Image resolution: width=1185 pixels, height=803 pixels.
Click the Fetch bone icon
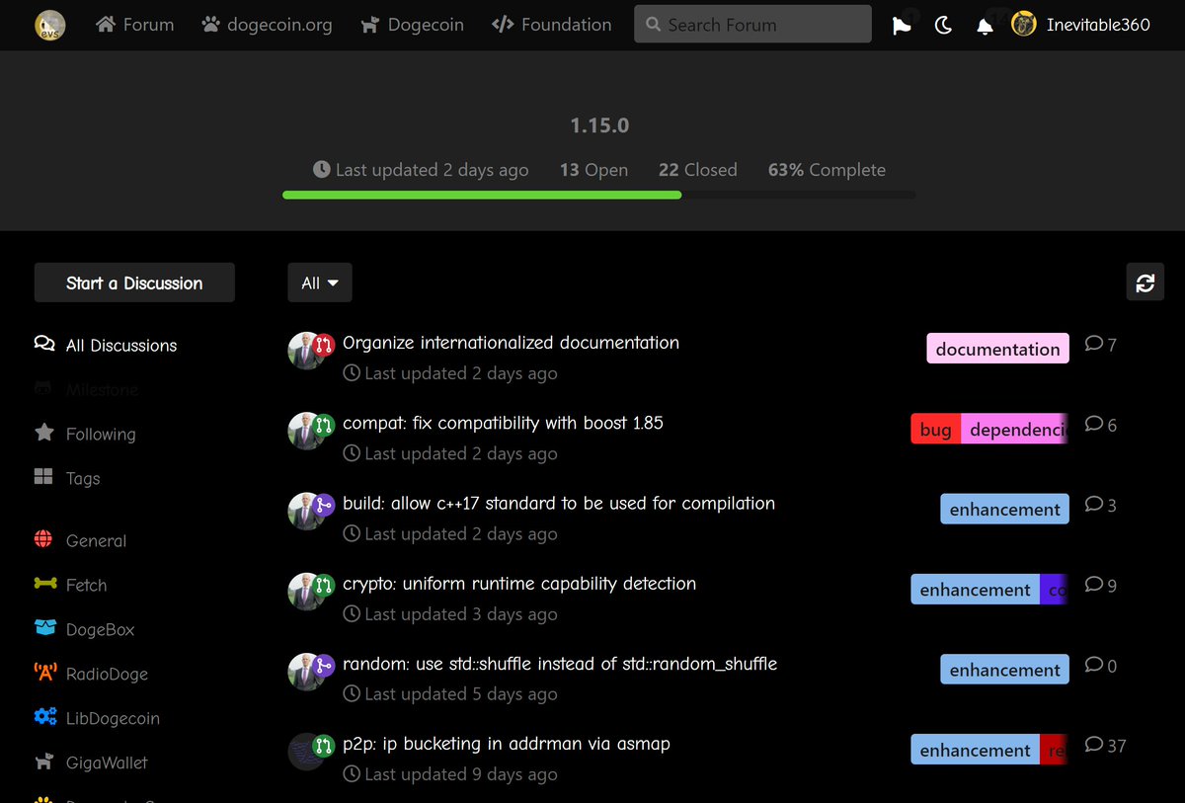(44, 584)
